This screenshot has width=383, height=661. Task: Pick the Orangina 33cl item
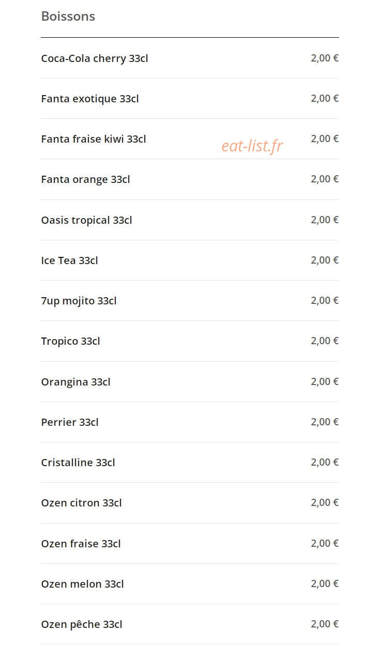[190, 381]
